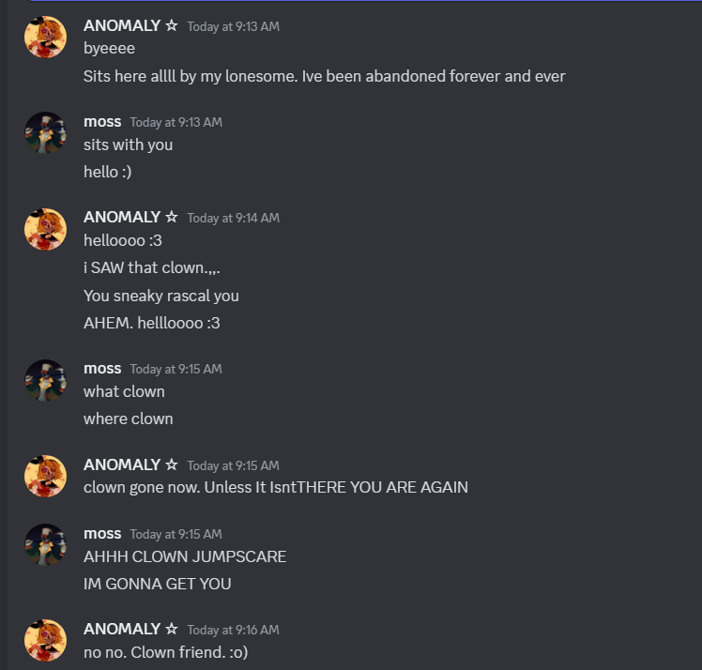
Task: Click ANOMALY's avatar beside 'no no. Clown friend'
Action: (x=45, y=641)
